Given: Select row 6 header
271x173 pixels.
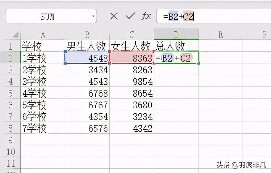Looking at the screenshot, I should click(10, 105).
